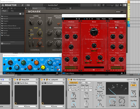Click the bx_subsynth power bypass icon
140x109 pixels.
point(63,19)
